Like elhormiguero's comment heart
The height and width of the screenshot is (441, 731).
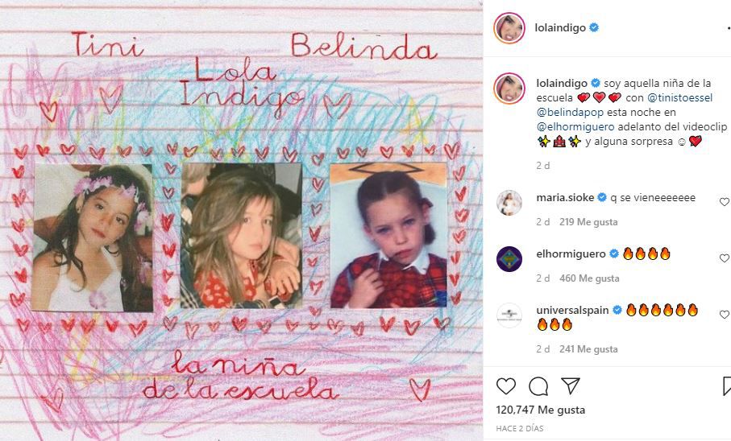tap(725, 258)
